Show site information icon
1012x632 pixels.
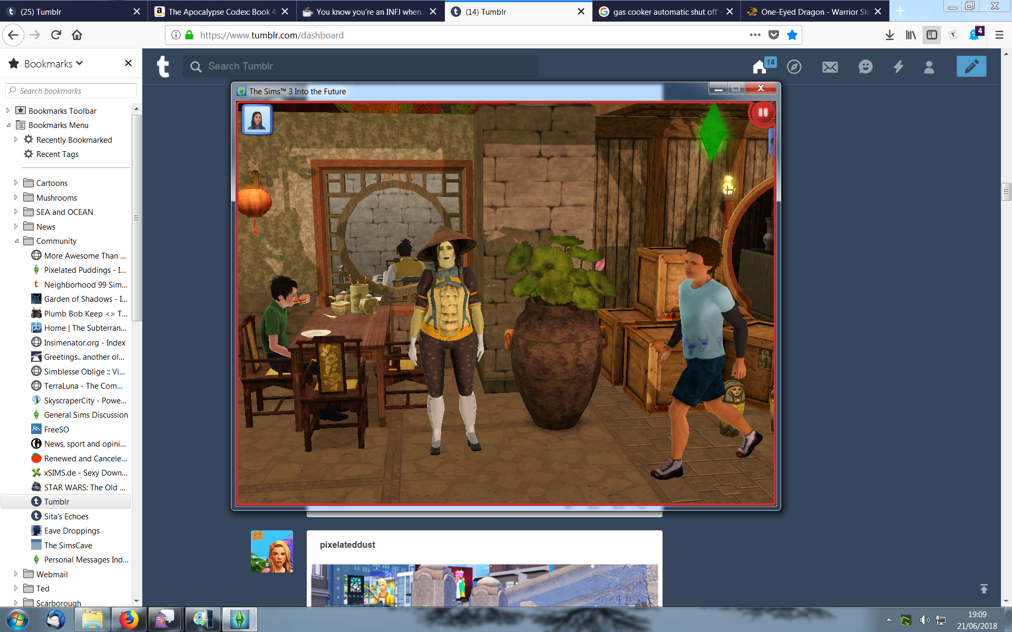pos(176,35)
